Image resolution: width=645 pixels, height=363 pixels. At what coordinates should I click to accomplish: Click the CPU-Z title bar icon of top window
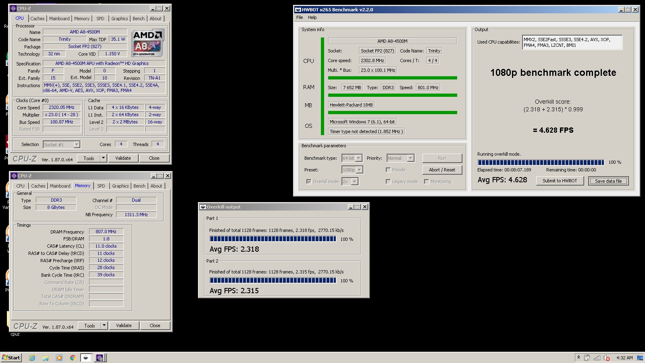pyautogui.click(x=13, y=8)
